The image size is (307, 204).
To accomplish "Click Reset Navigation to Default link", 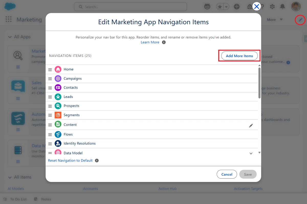I will (x=70, y=161).
